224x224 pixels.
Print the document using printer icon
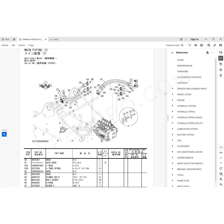click(201, 45)
